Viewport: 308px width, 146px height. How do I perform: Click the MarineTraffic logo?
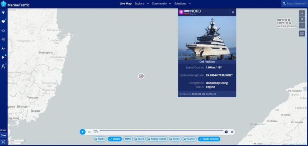coord(15,4)
